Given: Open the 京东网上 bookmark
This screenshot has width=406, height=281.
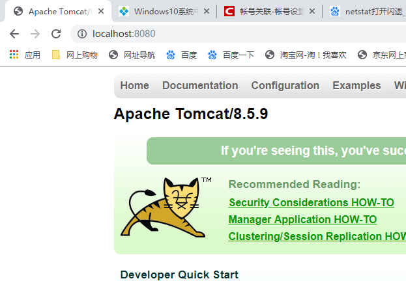Looking at the screenshot, I should point(382,55).
